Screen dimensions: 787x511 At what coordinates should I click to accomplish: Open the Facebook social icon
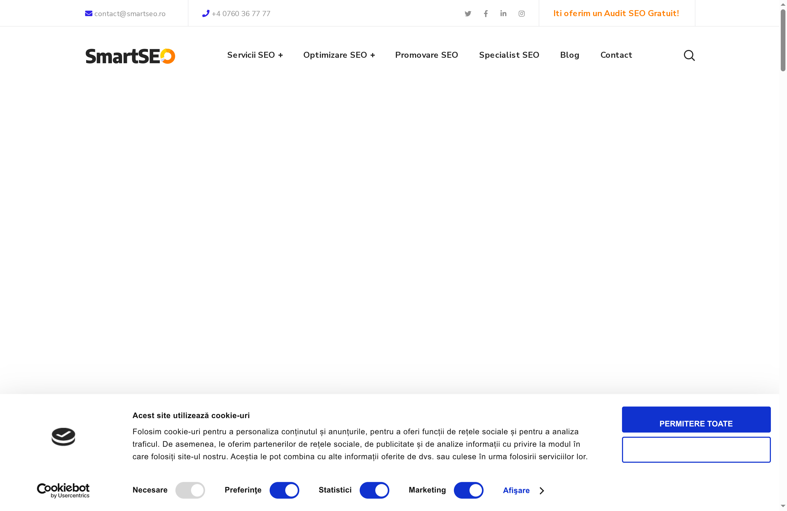pos(485,14)
